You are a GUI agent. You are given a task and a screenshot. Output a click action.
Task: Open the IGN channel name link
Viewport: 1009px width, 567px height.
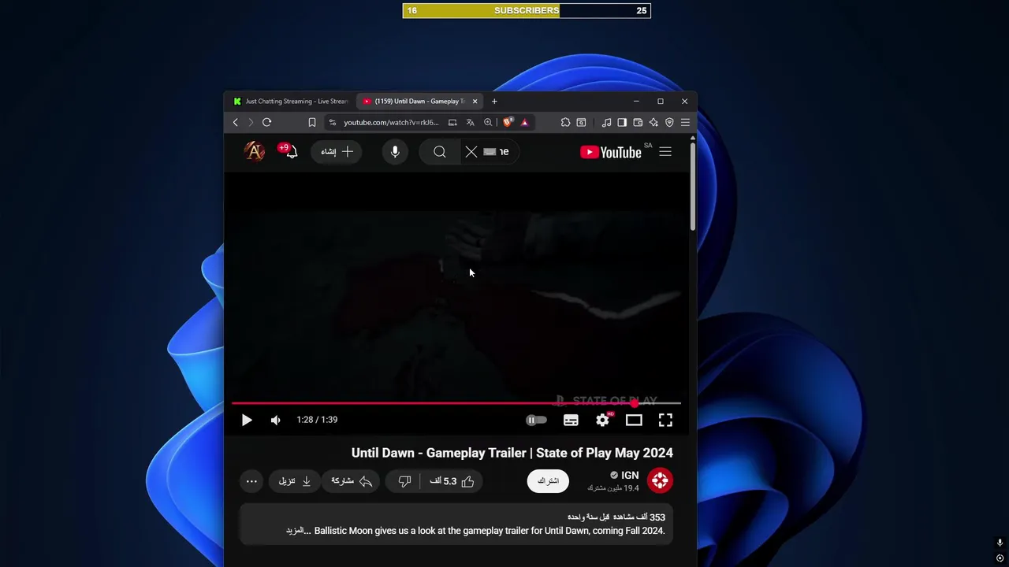tap(630, 475)
